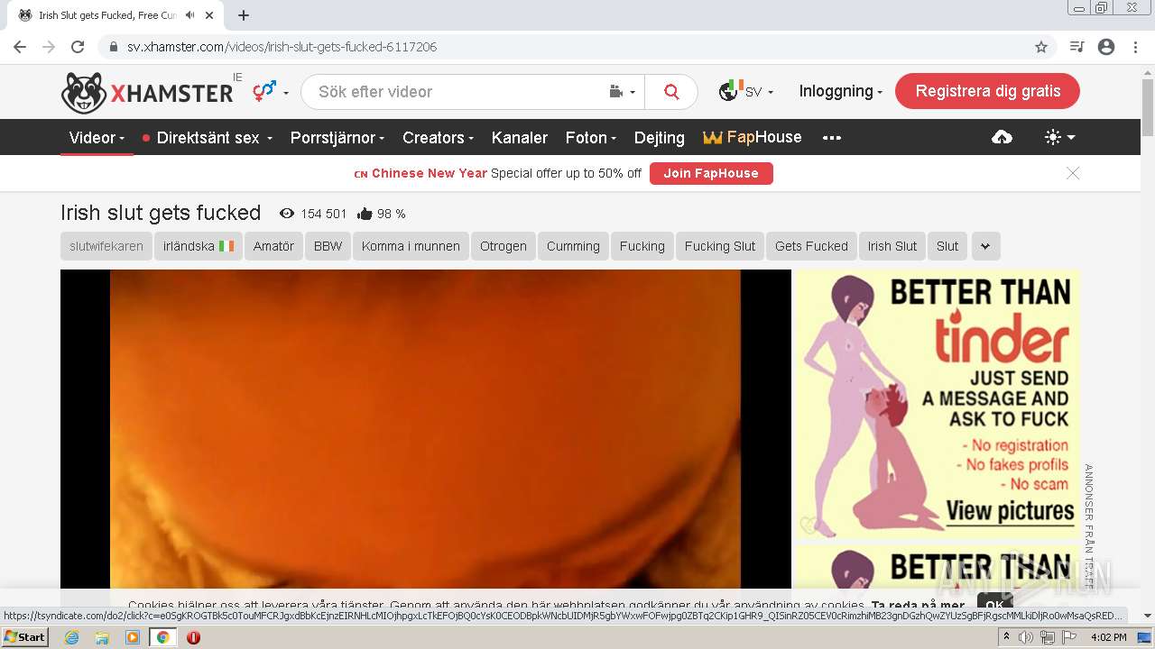Open the Videor menu
This screenshot has height=649, width=1155.
pyautogui.click(x=97, y=138)
